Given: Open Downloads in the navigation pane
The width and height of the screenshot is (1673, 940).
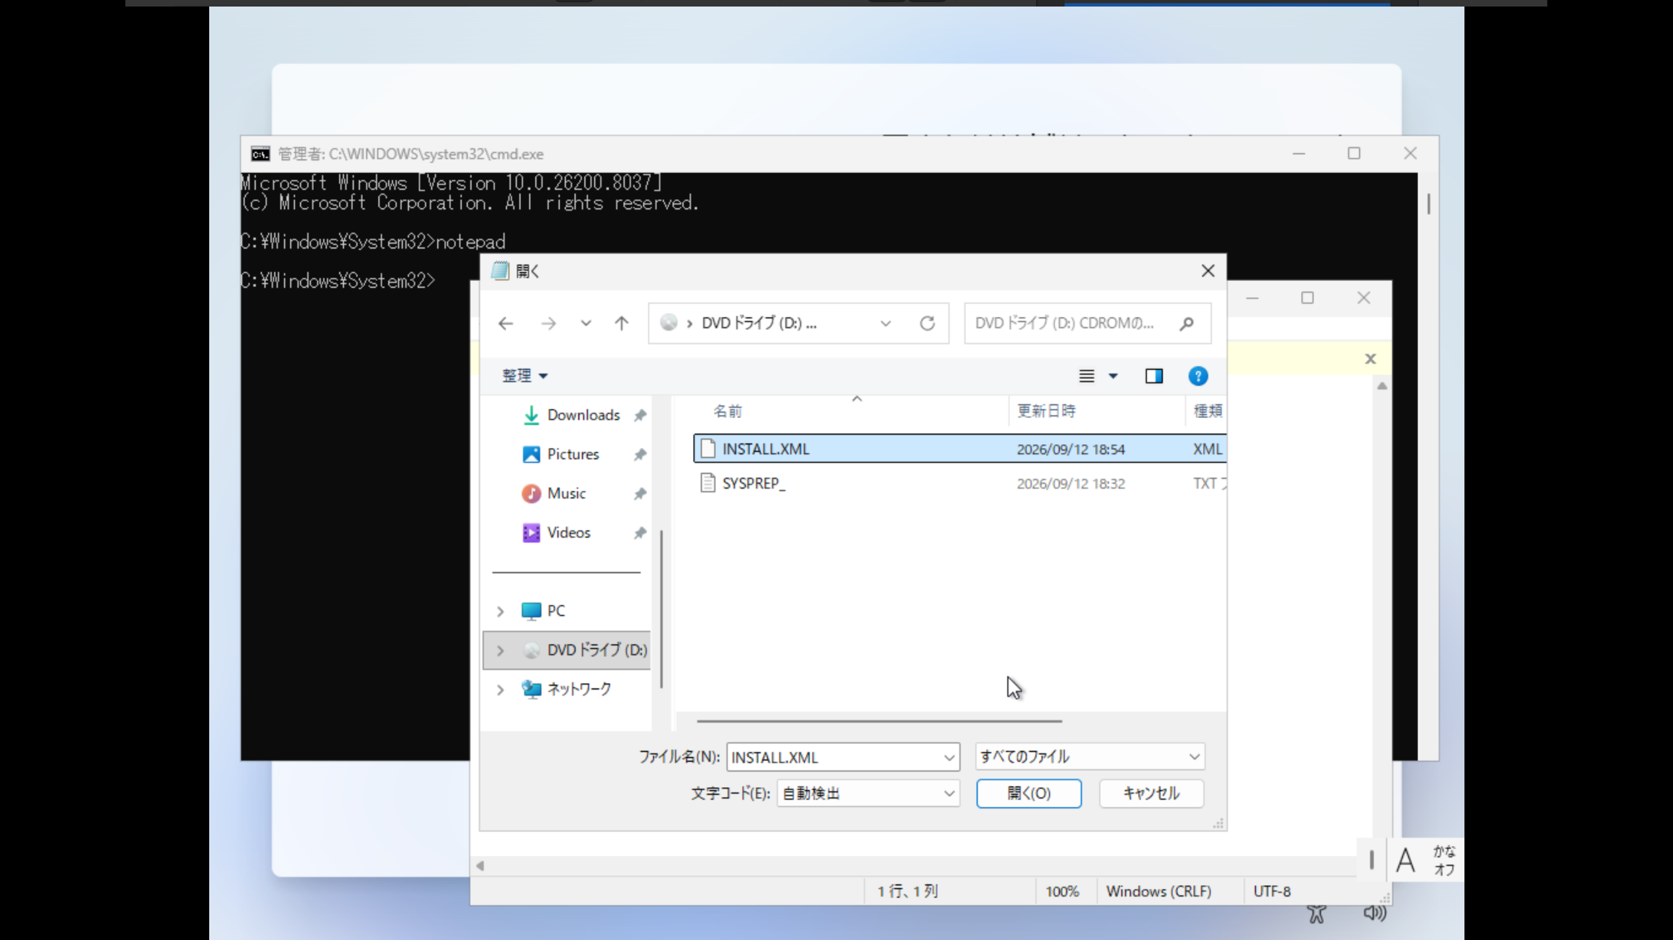Looking at the screenshot, I should point(583,415).
